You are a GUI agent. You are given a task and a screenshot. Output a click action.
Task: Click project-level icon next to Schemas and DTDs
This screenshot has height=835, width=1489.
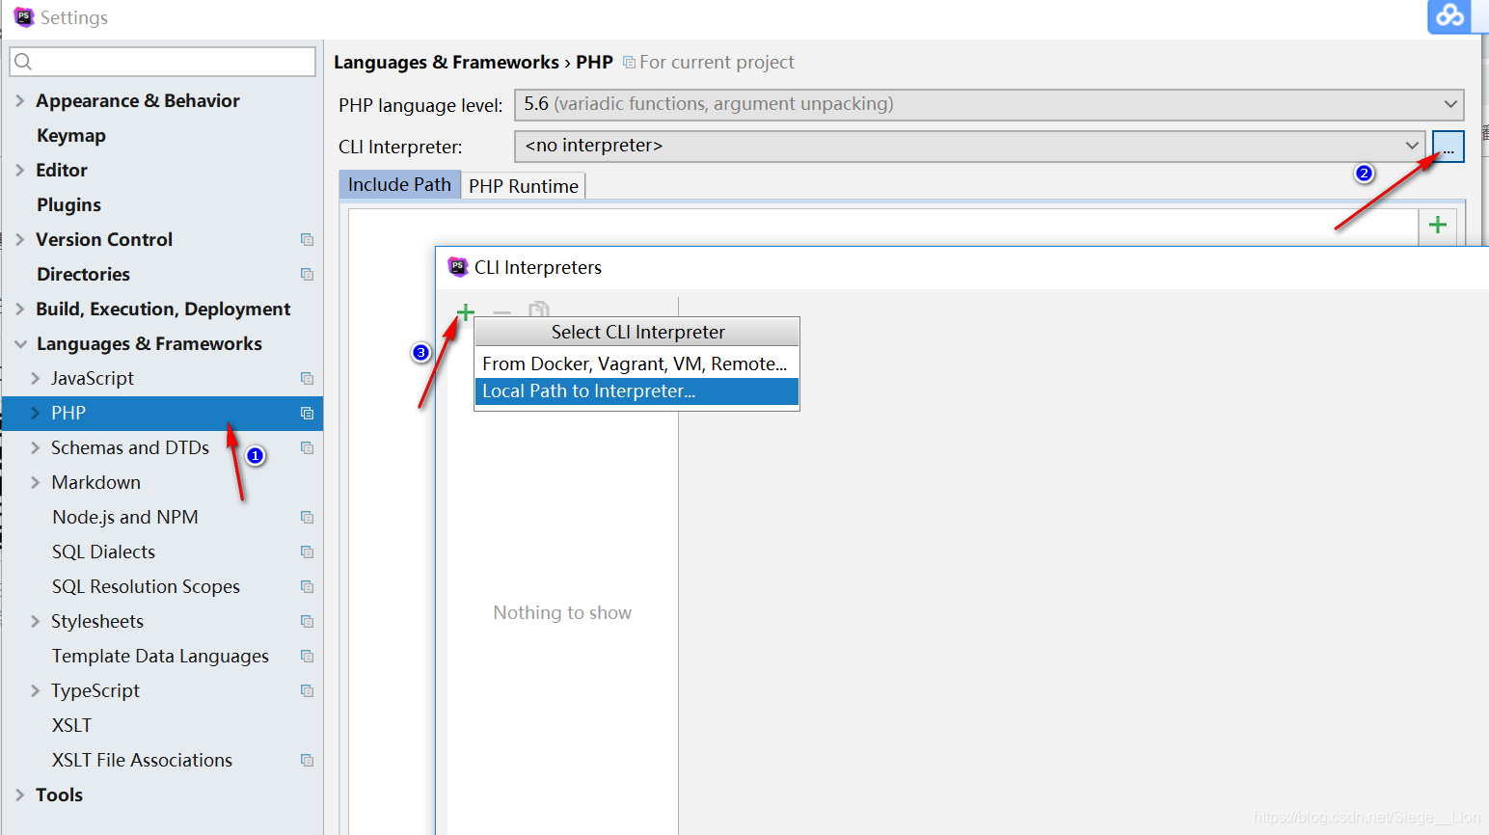307,447
